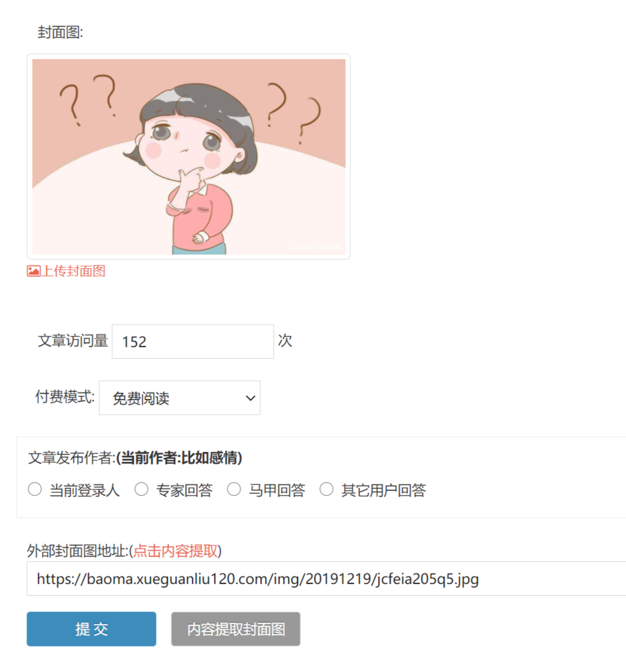Click the 其它用户回答 label text

tap(383, 490)
